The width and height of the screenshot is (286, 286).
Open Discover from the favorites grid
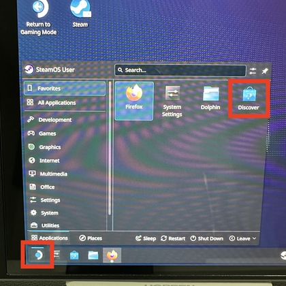coord(249,99)
